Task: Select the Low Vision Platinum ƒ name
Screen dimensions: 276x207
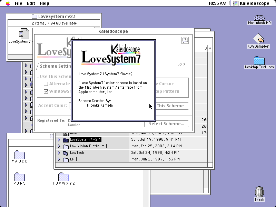Action: tap(89, 146)
